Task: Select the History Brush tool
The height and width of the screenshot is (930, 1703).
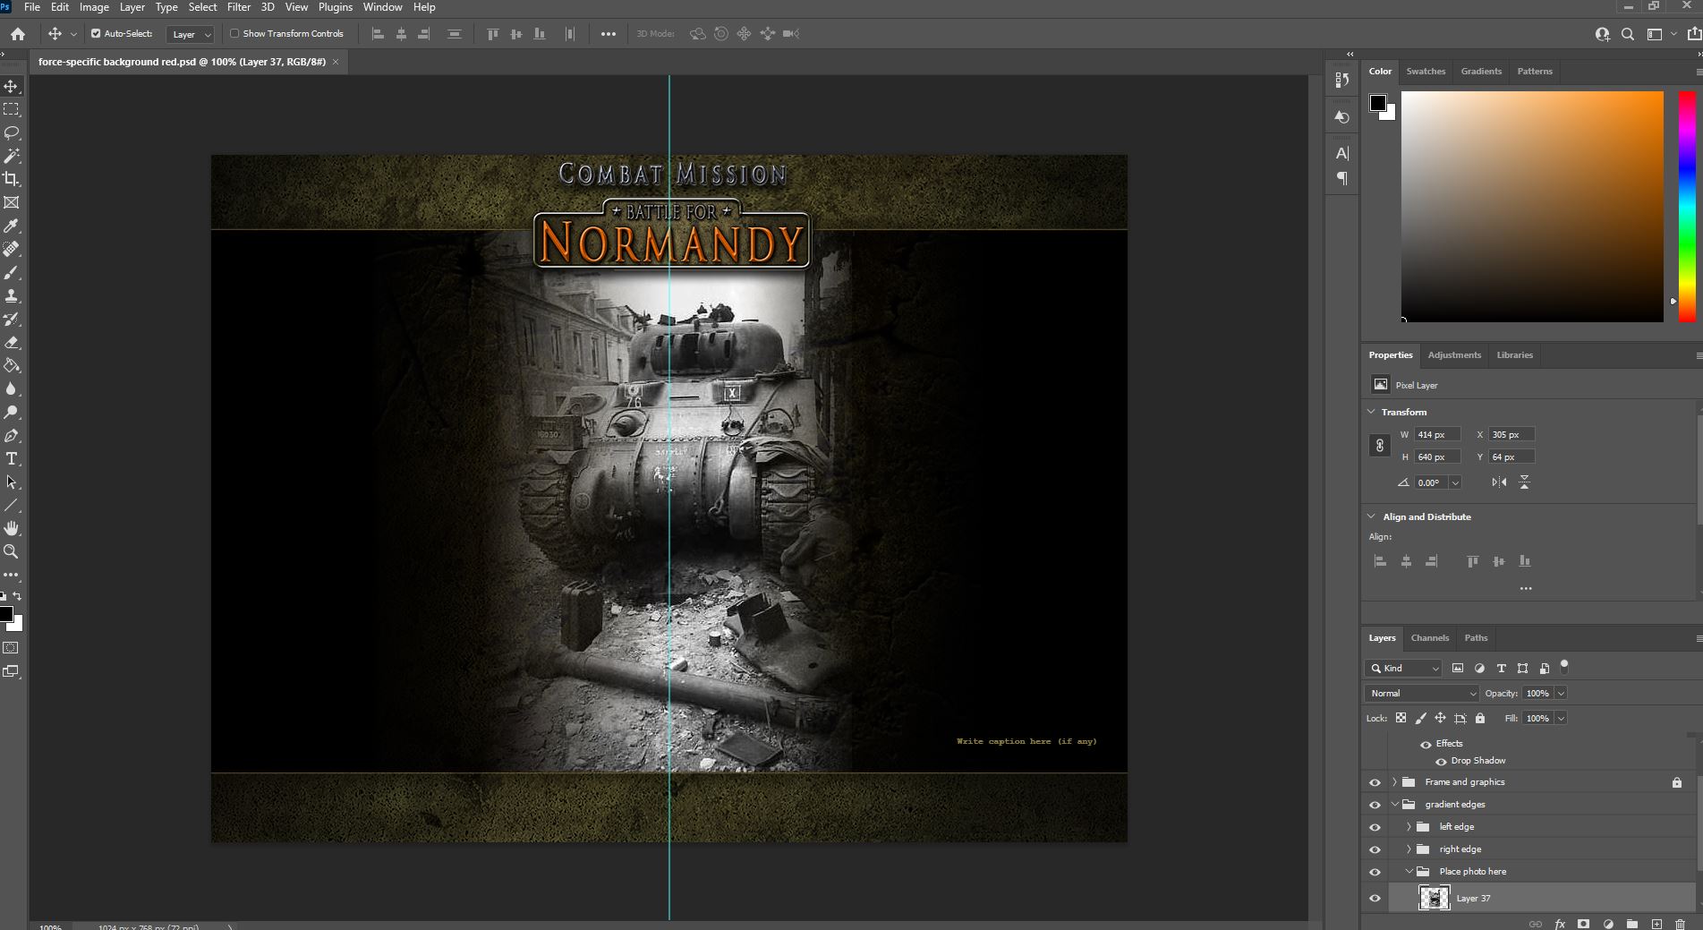Action: pyautogui.click(x=12, y=319)
